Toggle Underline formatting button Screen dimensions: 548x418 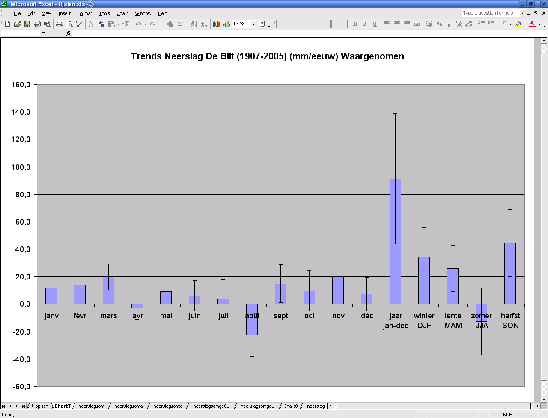coord(375,24)
